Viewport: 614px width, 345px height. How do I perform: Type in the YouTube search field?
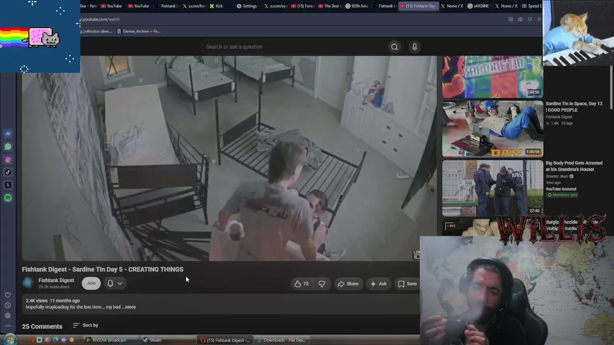coord(294,46)
